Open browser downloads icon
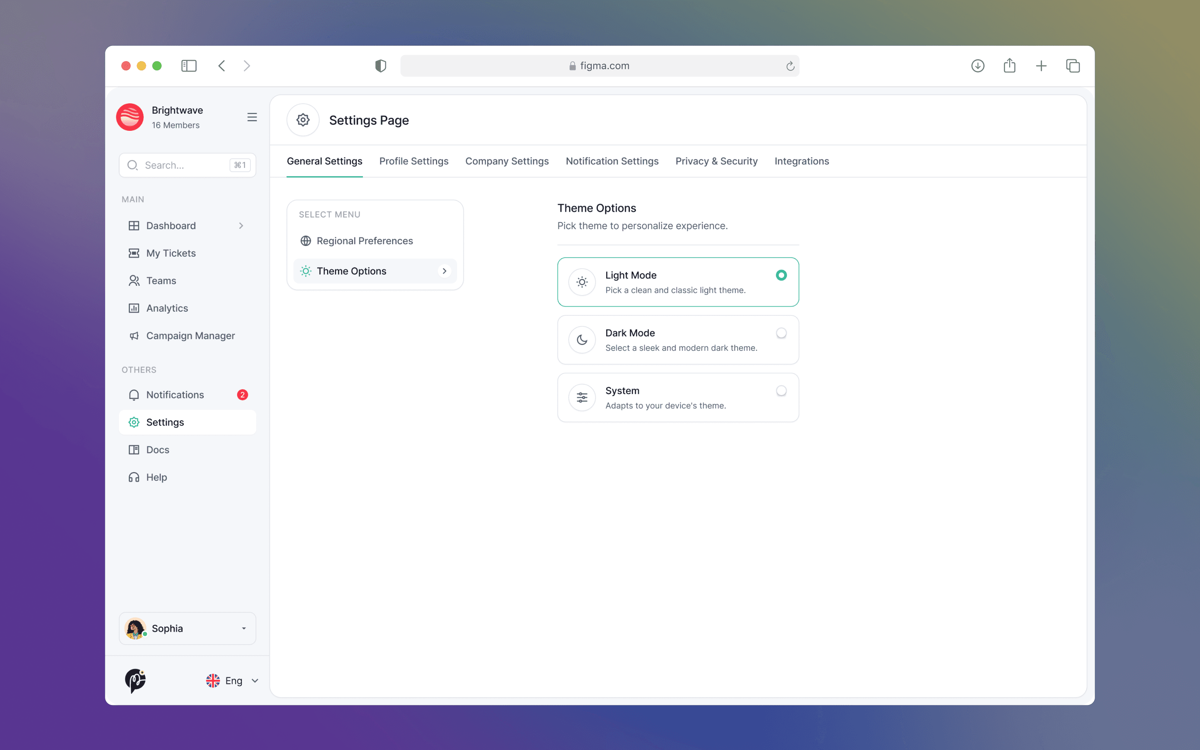The width and height of the screenshot is (1200, 750). coord(978,66)
